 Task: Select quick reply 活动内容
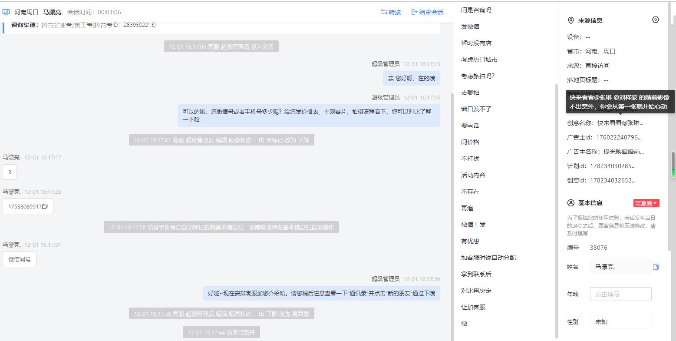(x=473, y=175)
